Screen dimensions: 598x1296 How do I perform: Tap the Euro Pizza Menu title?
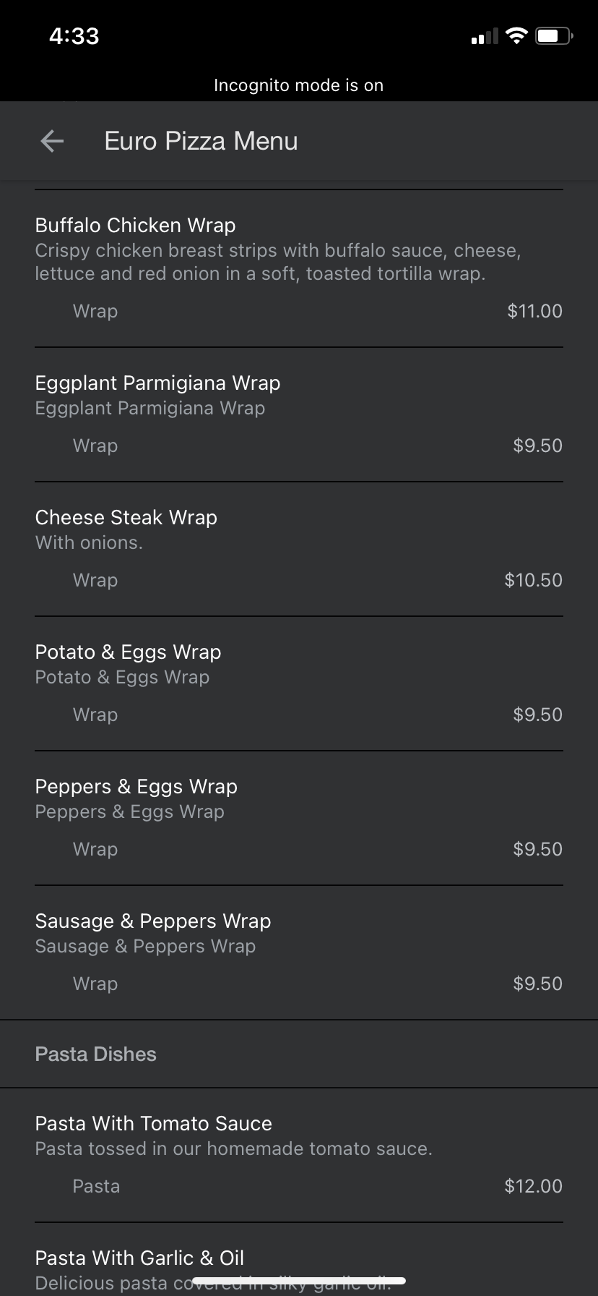point(201,141)
